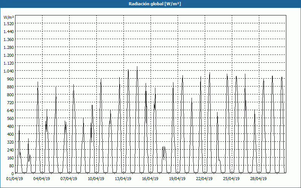The image size is (301, 188).
Task: Select the 1.120 y-axis value
Action: 9,63
